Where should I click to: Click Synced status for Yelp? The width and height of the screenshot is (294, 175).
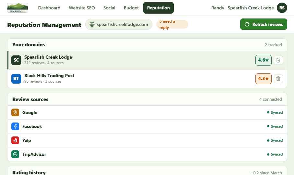click(275, 140)
